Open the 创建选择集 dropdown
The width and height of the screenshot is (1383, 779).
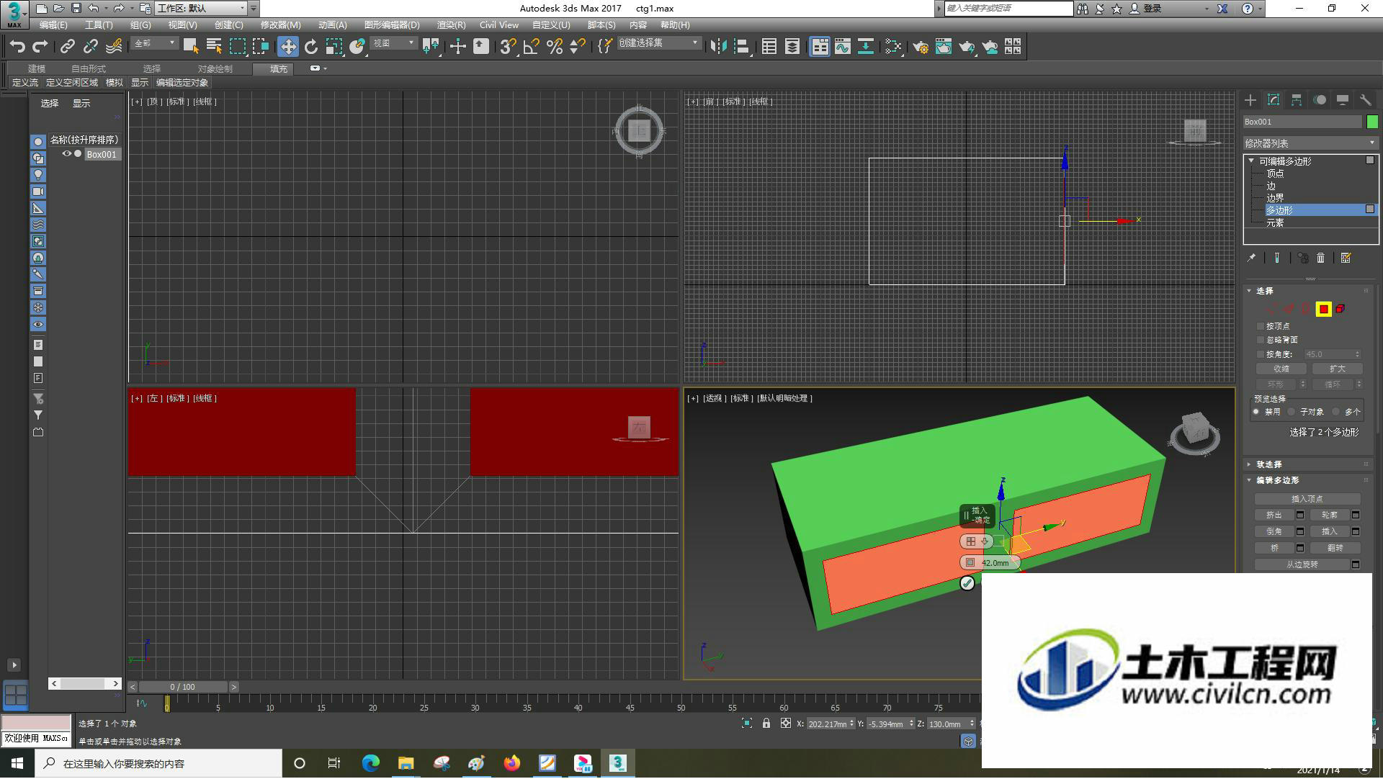tap(658, 44)
